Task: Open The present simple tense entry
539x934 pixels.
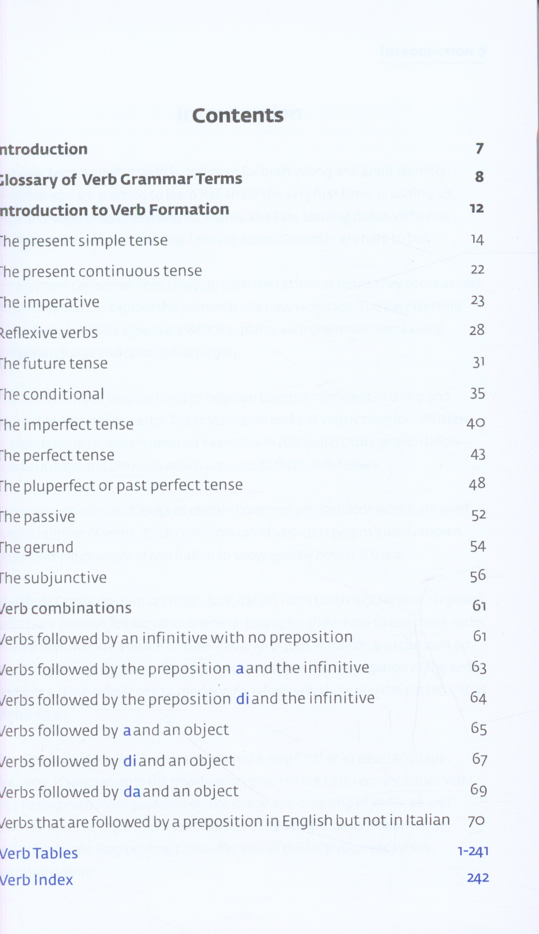Action: pos(83,241)
